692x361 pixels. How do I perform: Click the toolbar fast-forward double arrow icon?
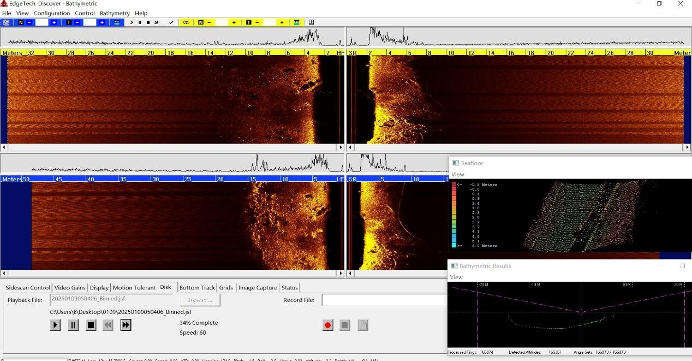point(157,22)
